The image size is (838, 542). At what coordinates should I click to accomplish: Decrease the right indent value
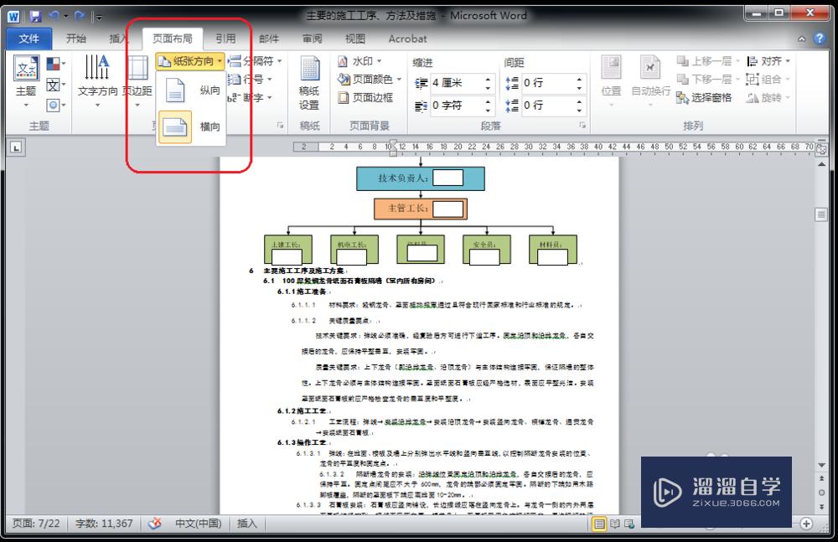[x=488, y=110]
